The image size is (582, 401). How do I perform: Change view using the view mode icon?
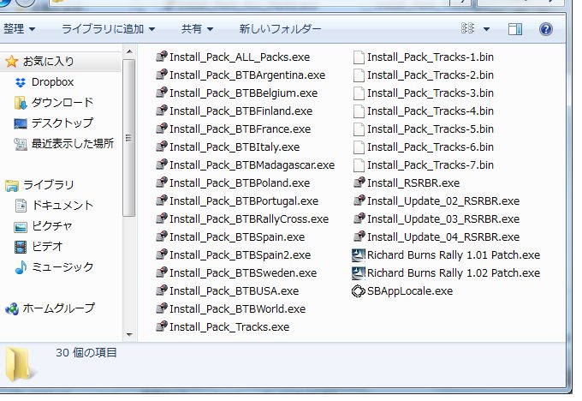(467, 28)
